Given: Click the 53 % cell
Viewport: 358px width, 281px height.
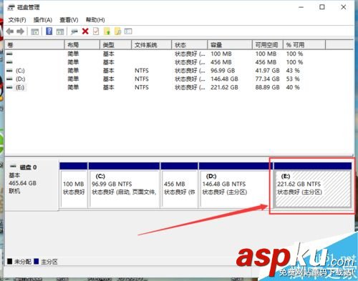Looking at the screenshot, I should pyautogui.click(x=293, y=79).
